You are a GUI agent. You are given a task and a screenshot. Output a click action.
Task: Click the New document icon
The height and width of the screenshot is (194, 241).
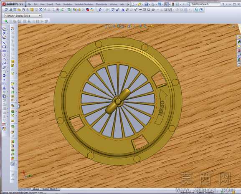133,4
